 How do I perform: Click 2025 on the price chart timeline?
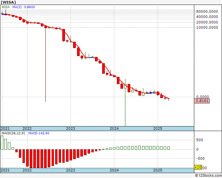click(158, 128)
